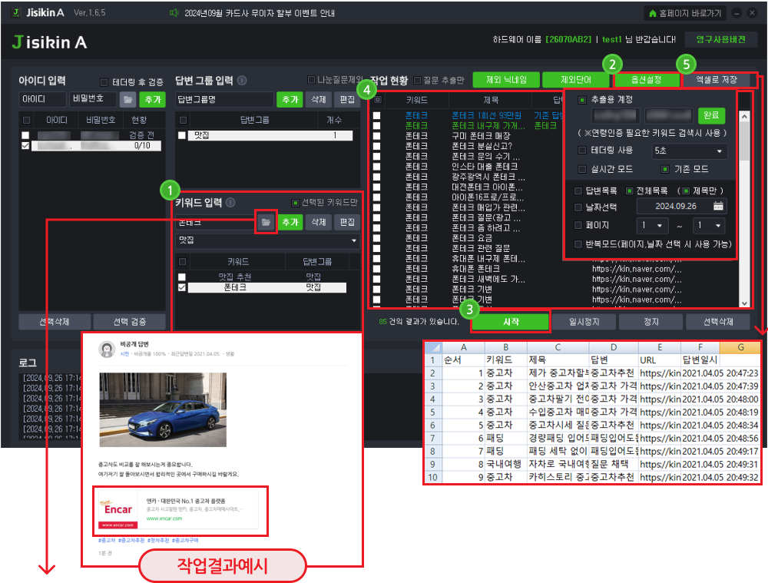The image size is (768, 583).
Task: Check the 질문 추출만 checkbox
Action: 418,81
